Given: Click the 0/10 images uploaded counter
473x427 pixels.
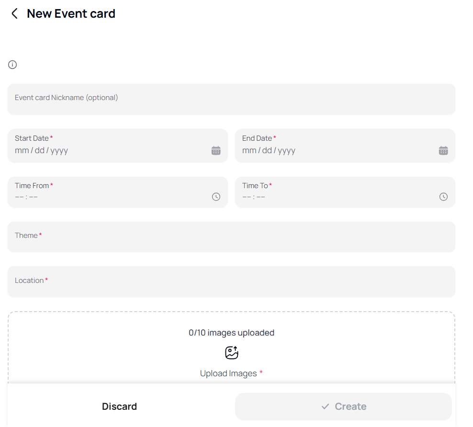Looking at the screenshot, I should tap(232, 332).
